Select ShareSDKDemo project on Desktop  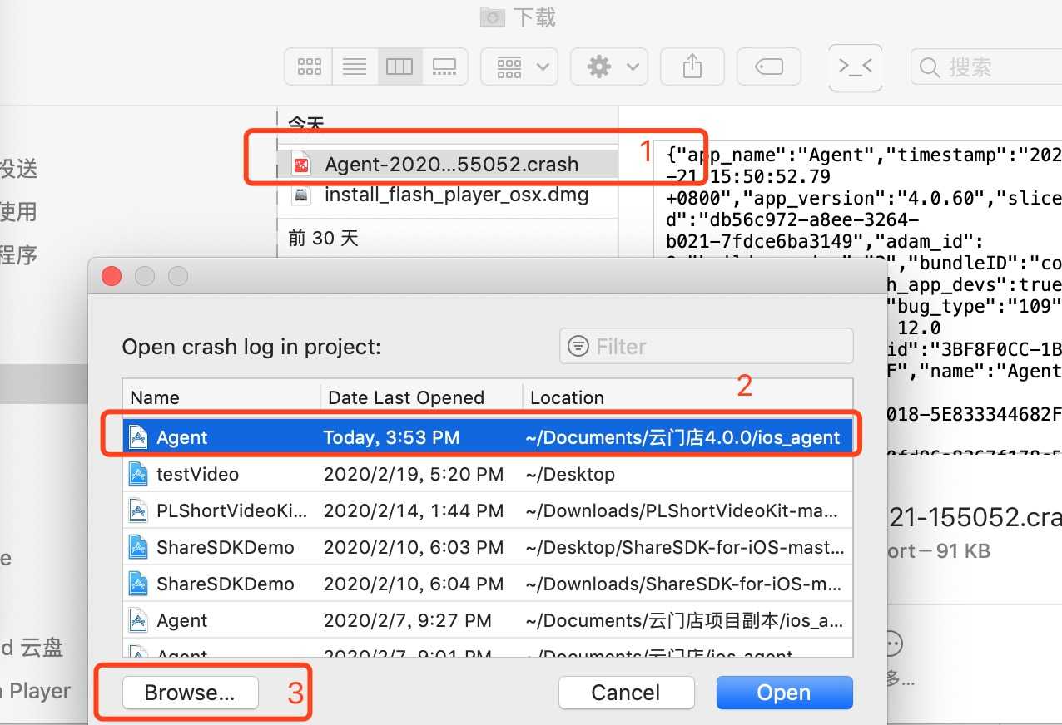pos(488,547)
